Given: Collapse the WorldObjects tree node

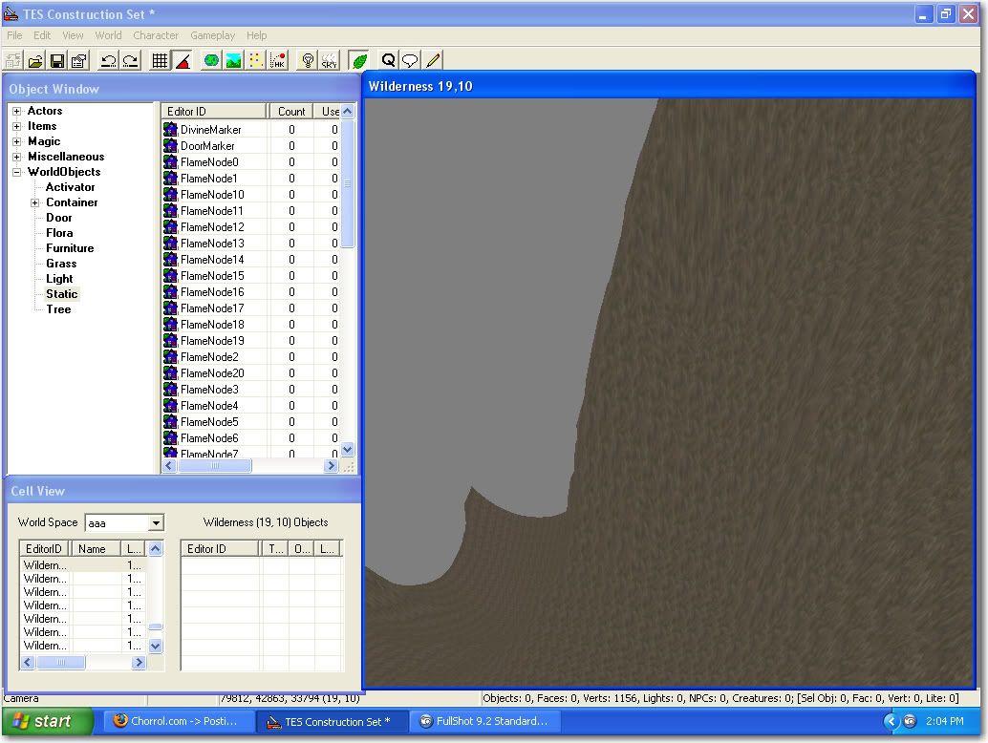Looking at the screenshot, I should pos(17,172).
